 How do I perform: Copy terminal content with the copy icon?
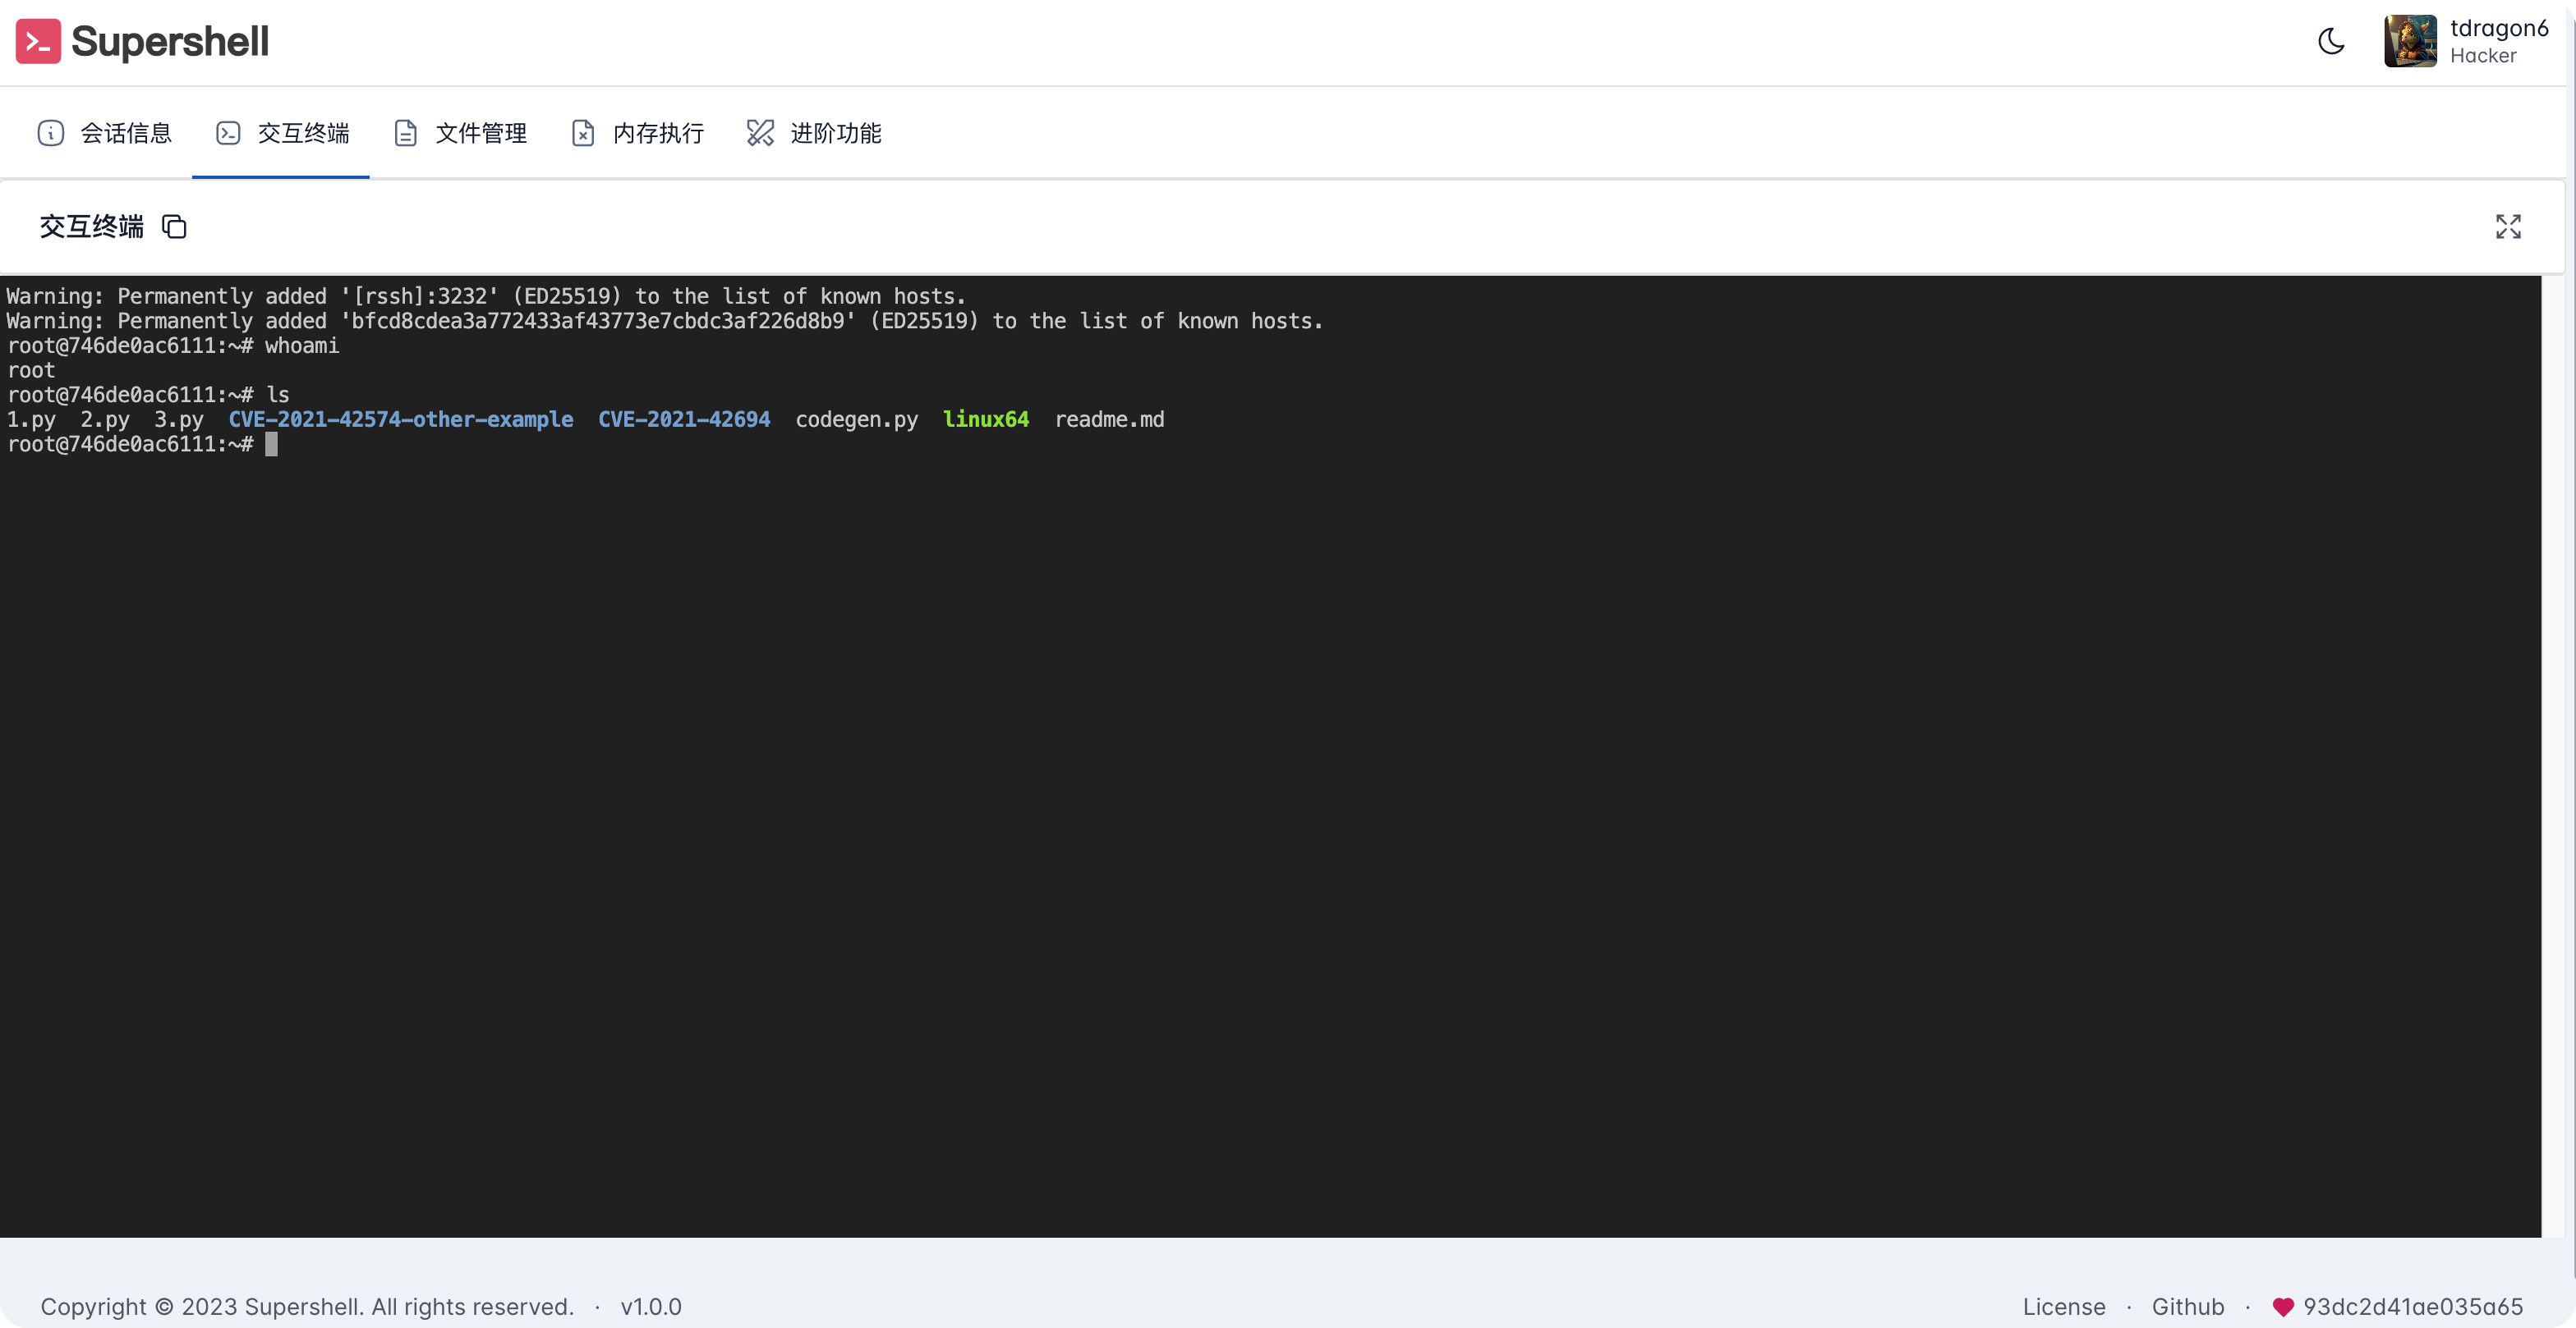(x=174, y=227)
